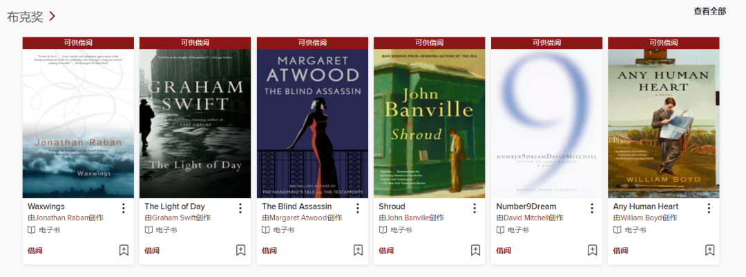Borrow Number9Dream using 借阅
746x277 pixels.
click(x=504, y=250)
